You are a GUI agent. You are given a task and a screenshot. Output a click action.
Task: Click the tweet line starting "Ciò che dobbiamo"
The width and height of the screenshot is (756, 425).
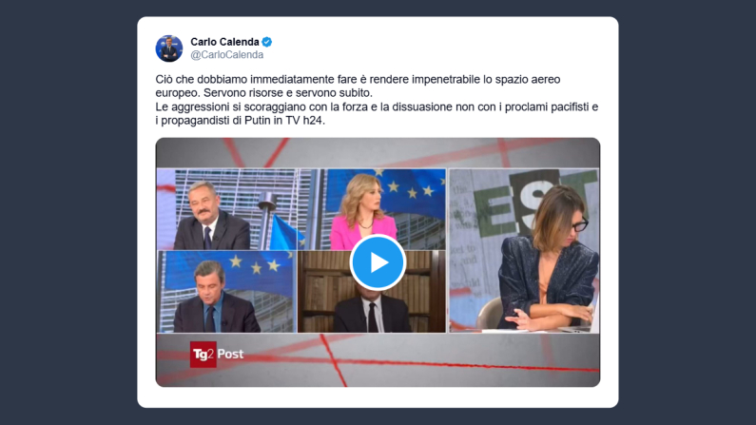(x=358, y=80)
